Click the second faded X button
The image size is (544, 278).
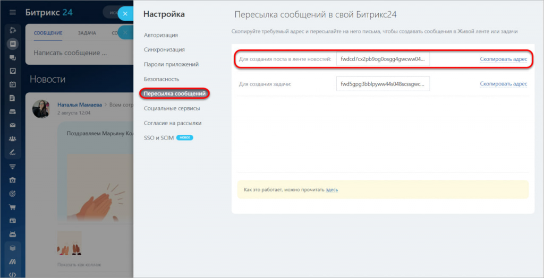coord(125,32)
